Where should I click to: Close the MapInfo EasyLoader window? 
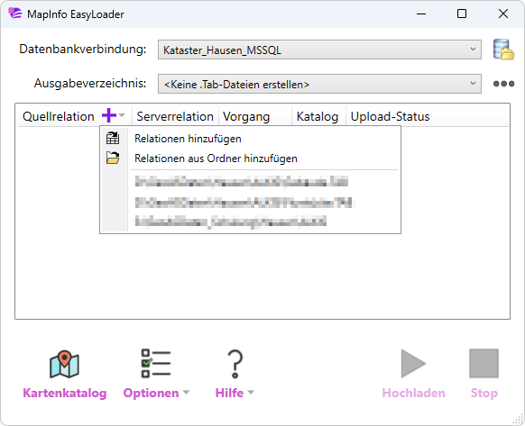pos(503,14)
